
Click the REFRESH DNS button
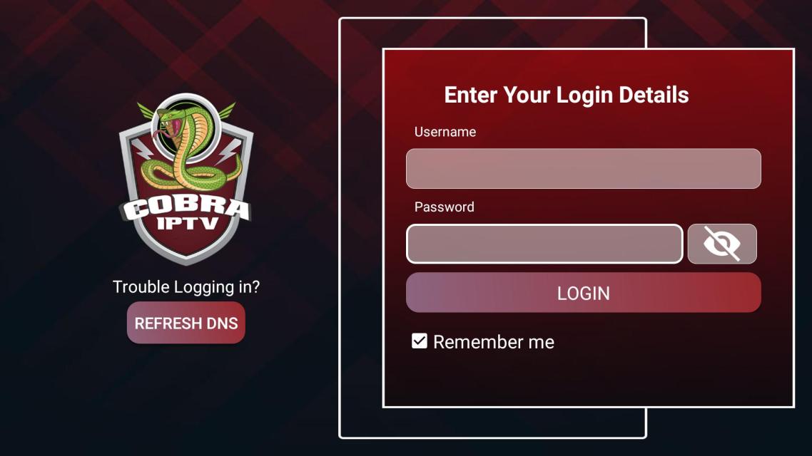point(186,323)
